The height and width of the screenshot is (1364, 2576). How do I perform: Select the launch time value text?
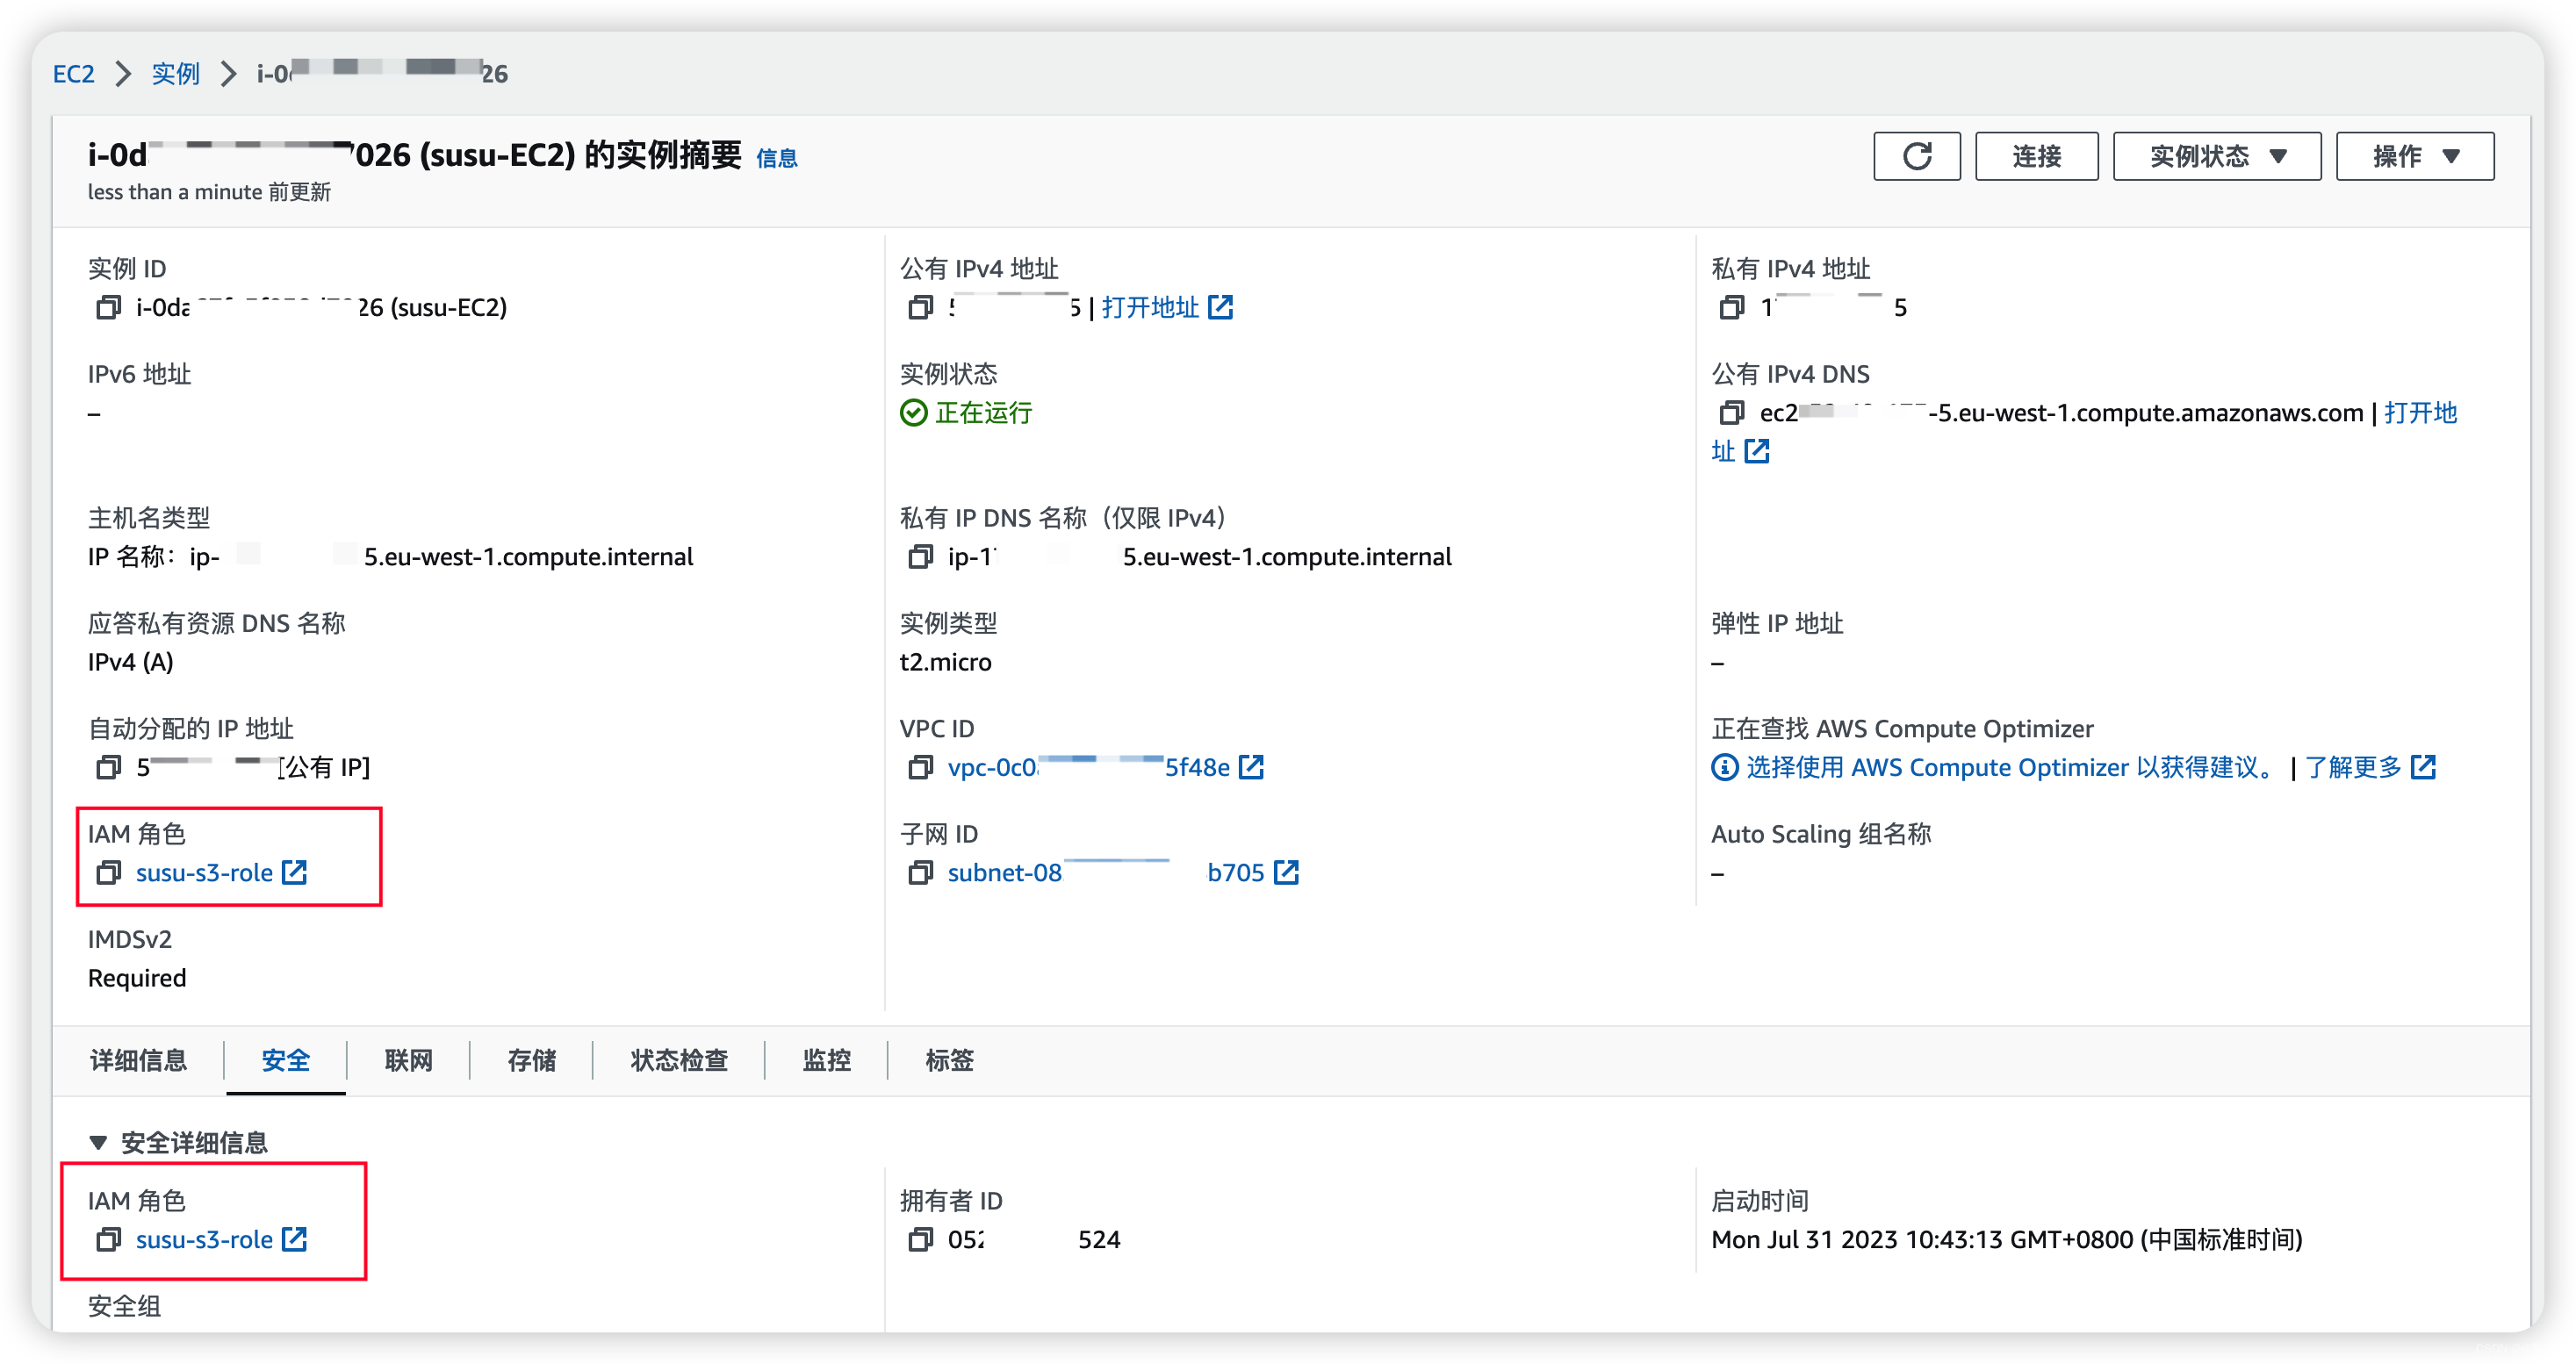2007,1240
